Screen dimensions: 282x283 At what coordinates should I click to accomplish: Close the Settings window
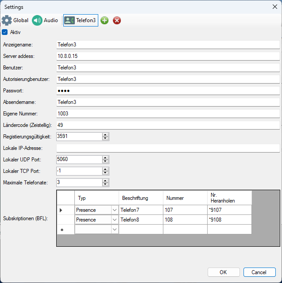[275, 7]
